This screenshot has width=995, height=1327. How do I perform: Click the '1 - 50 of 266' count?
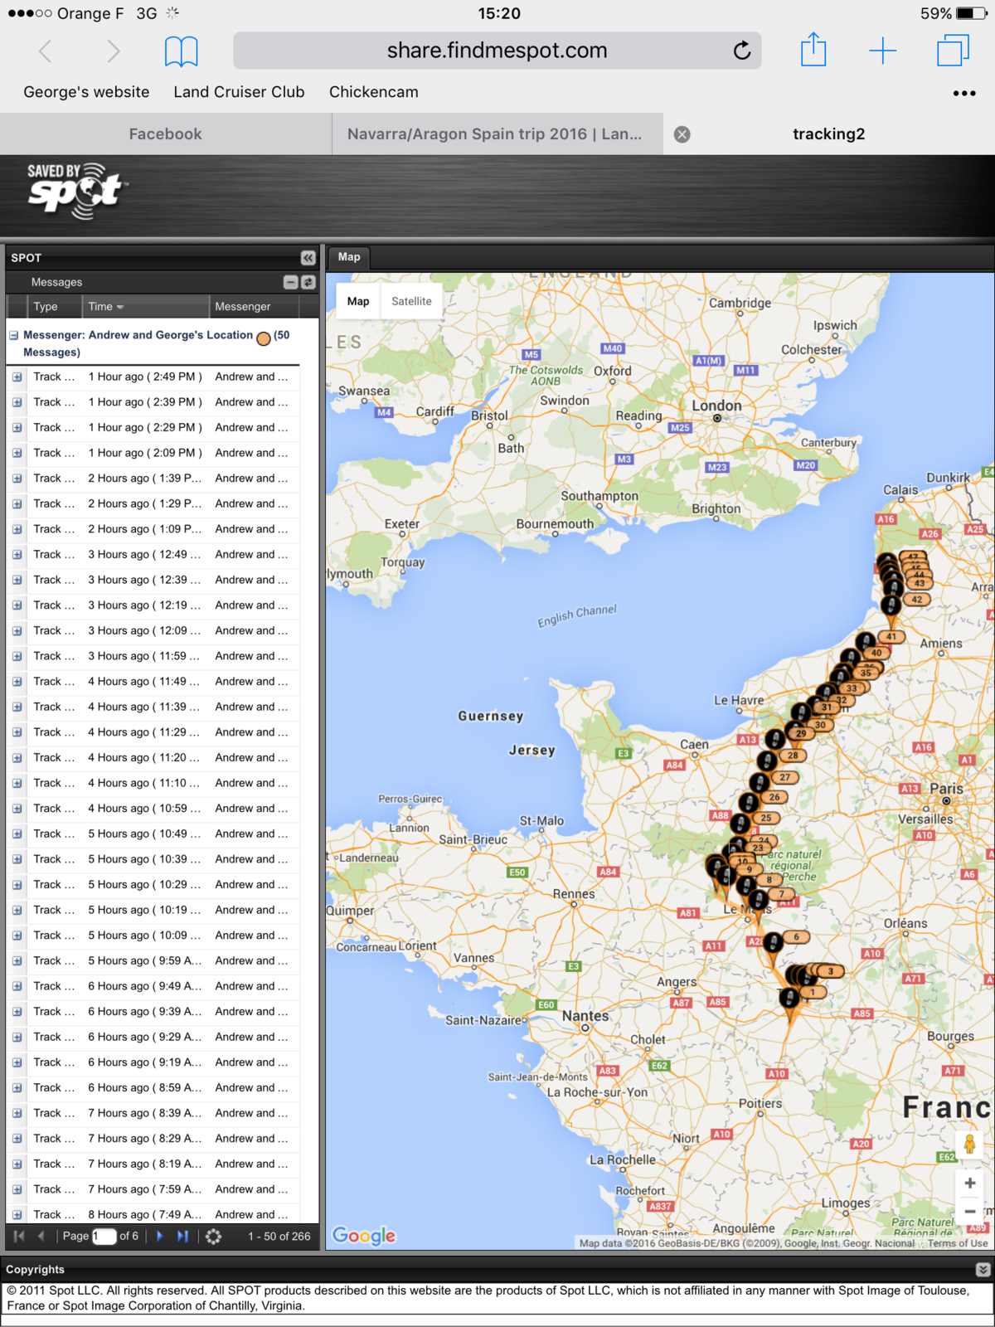[x=279, y=1236]
